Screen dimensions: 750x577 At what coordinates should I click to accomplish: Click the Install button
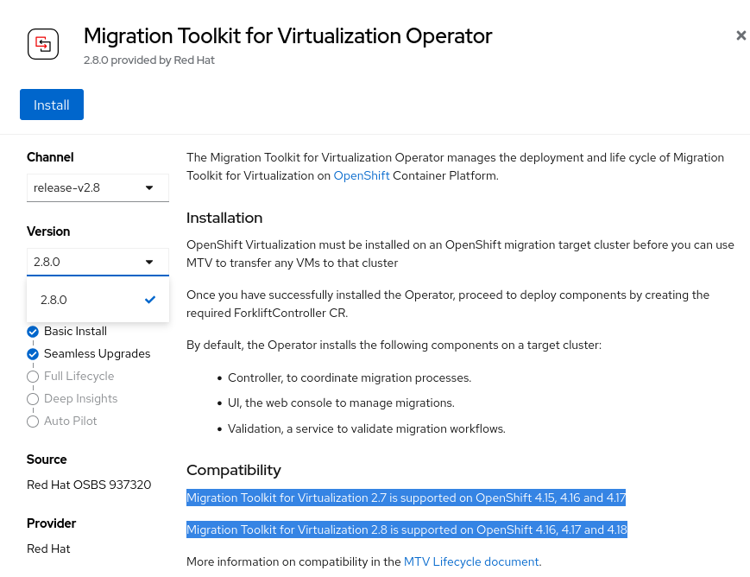pyautogui.click(x=52, y=105)
